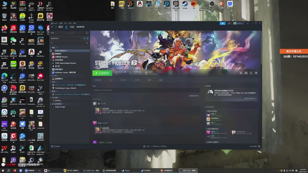Open the Windows Start button

coord(3,171)
